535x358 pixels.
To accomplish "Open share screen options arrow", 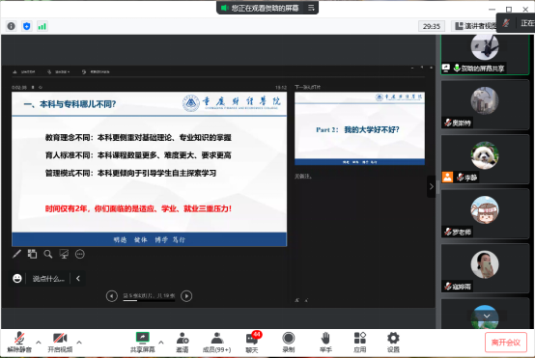I will [161, 342].
